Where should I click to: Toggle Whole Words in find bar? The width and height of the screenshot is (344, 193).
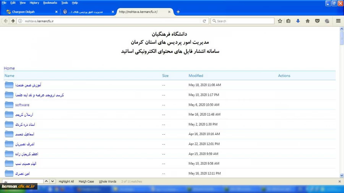tap(107, 182)
